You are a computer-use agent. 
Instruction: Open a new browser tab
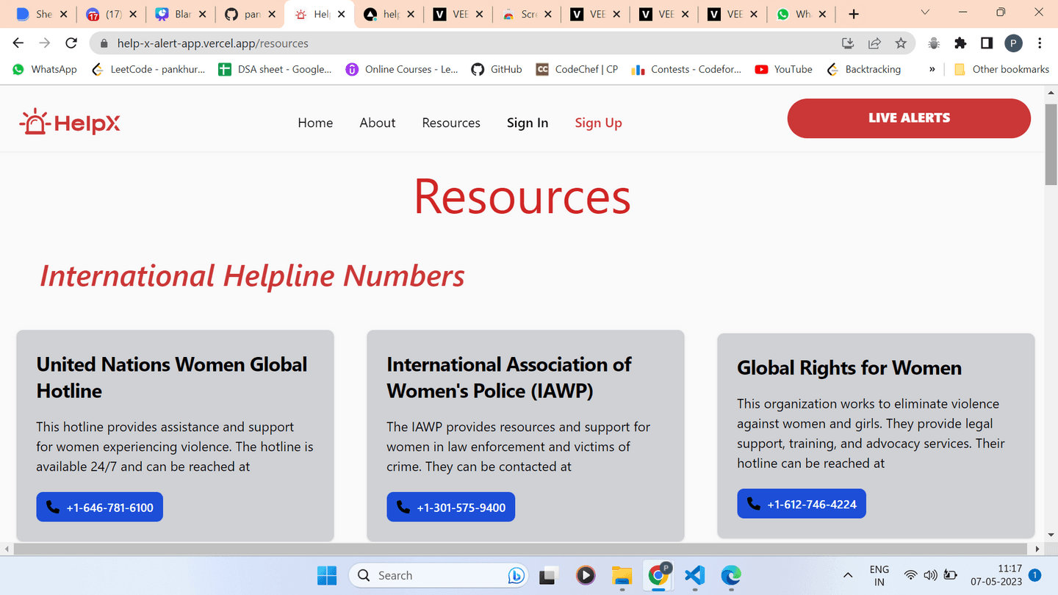pyautogui.click(x=854, y=14)
